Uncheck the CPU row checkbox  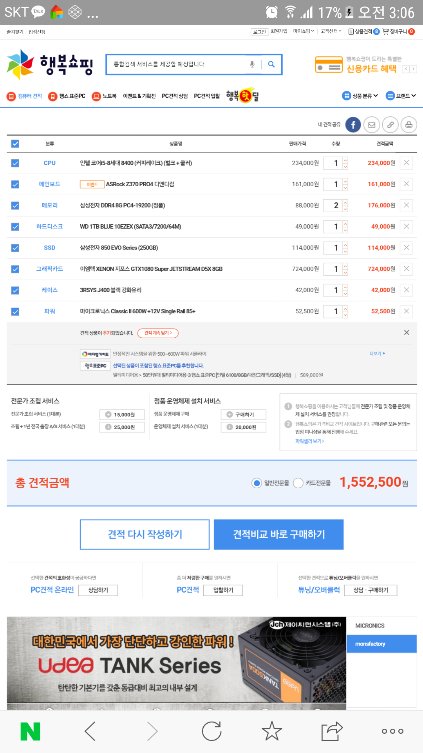tap(15, 163)
